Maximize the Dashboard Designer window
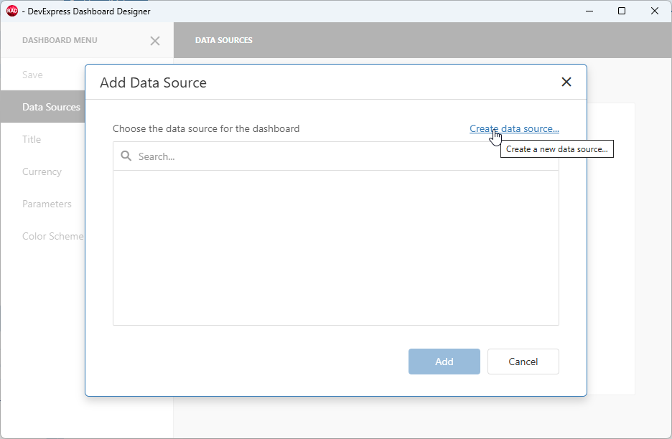The image size is (672, 439). pos(622,11)
